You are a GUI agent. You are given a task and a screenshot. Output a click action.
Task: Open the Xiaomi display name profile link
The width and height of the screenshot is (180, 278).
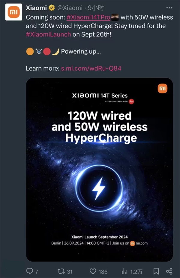click(x=36, y=8)
